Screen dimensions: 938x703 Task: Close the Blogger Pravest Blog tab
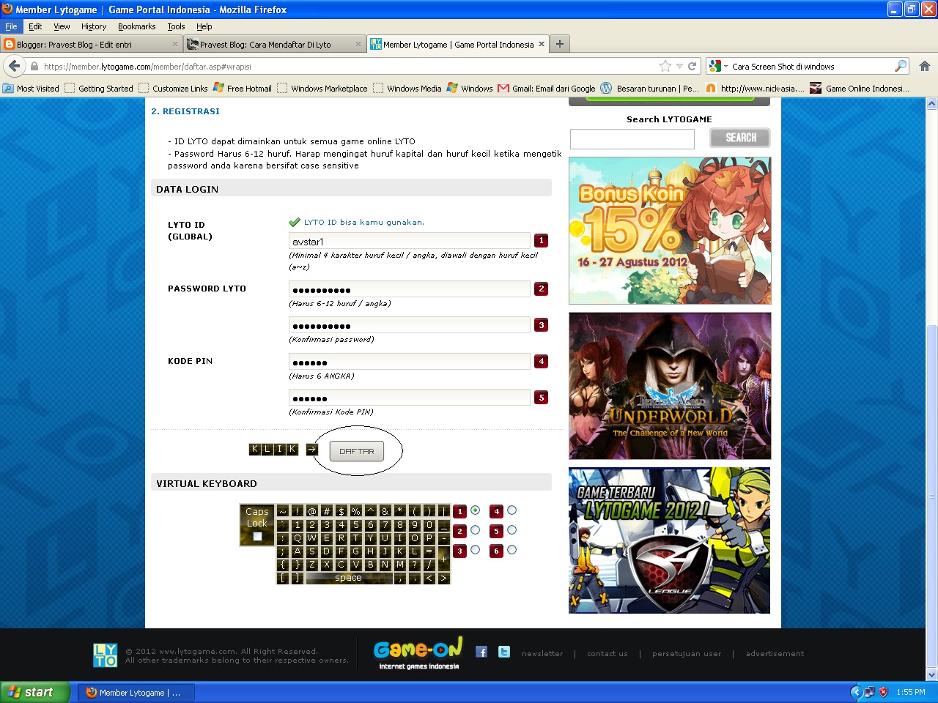(x=175, y=44)
